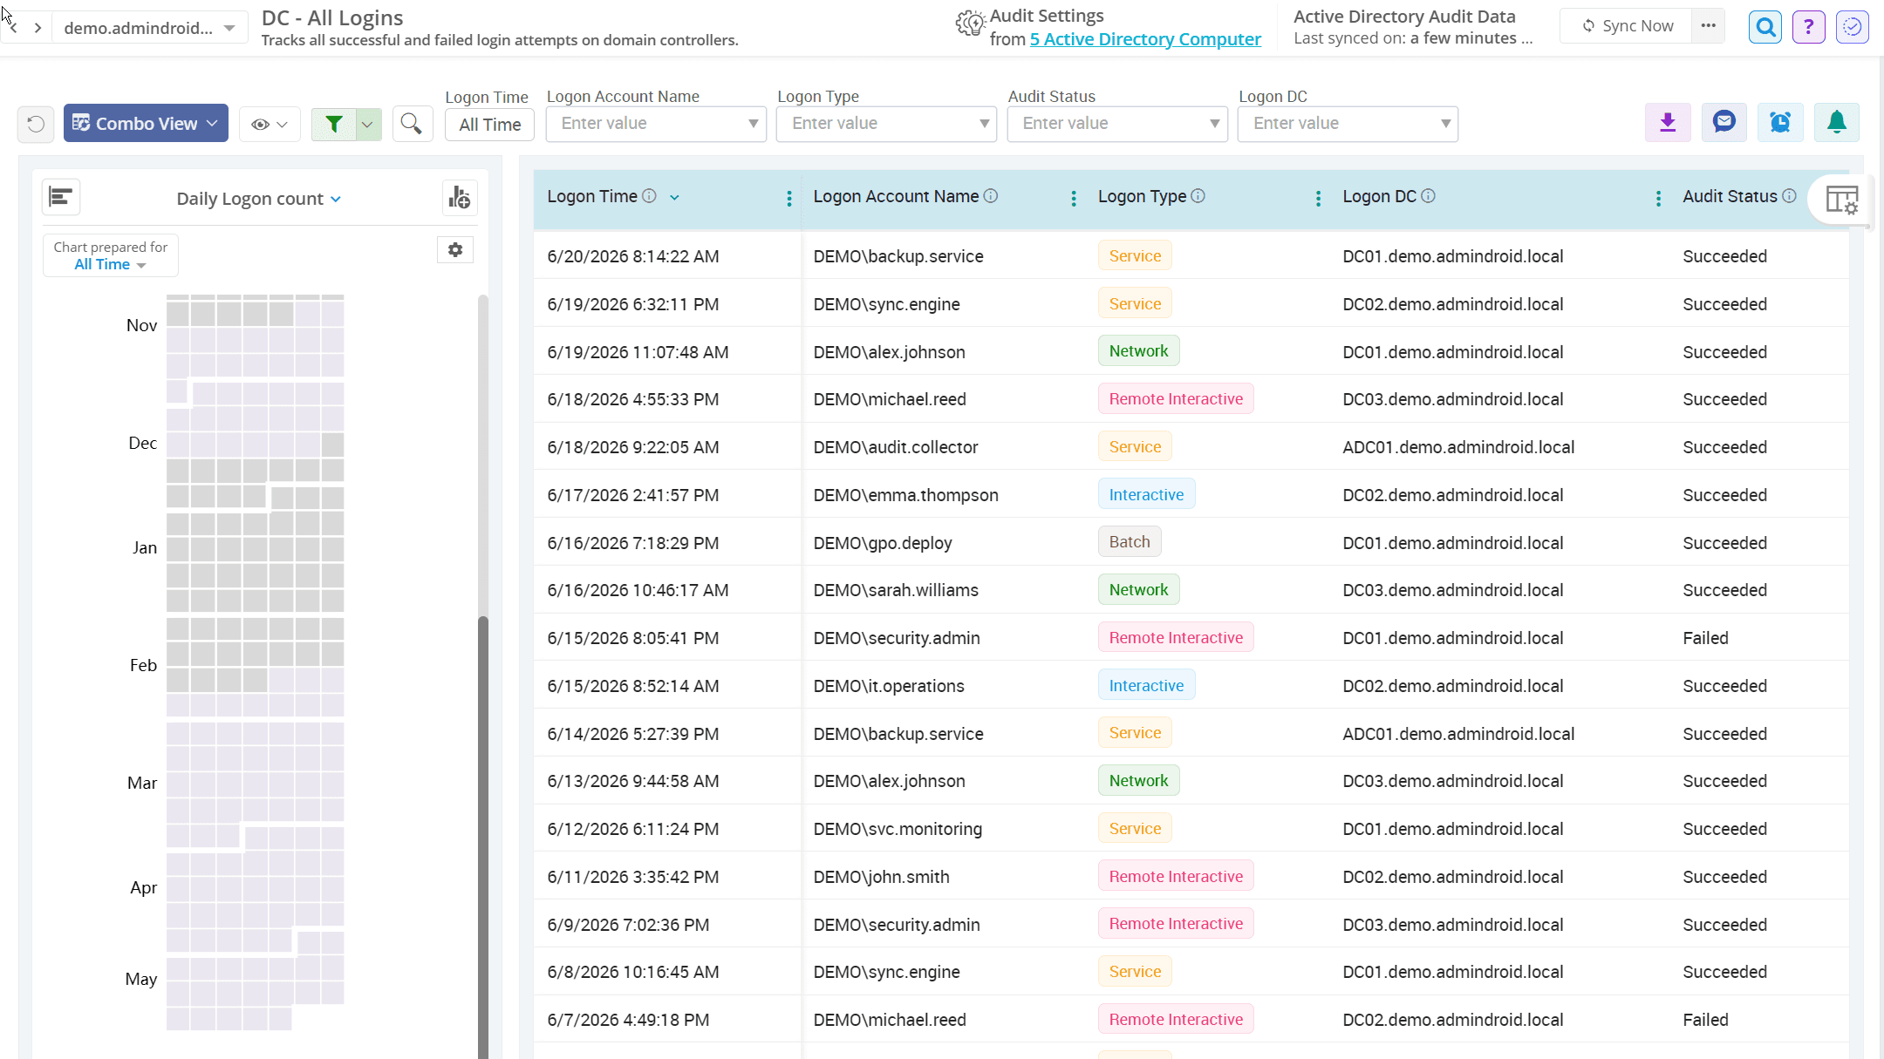Expand the filter dropdown arrow
This screenshot has width=1884, height=1059.
click(368, 125)
